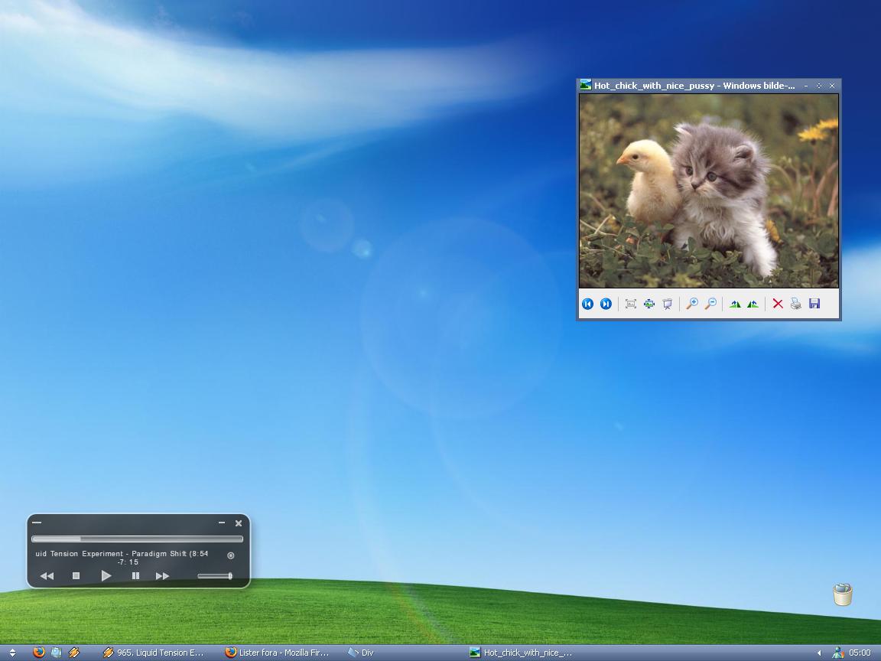Click the taskbar clock showing 05:00
This screenshot has width=881, height=661.
coord(860,653)
